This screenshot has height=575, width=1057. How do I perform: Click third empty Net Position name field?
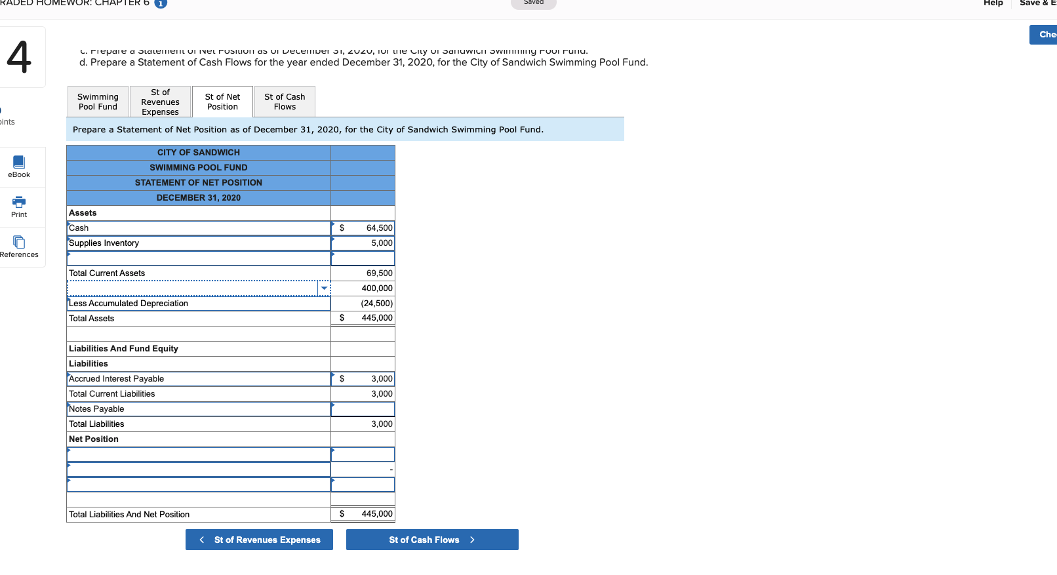[x=199, y=485]
